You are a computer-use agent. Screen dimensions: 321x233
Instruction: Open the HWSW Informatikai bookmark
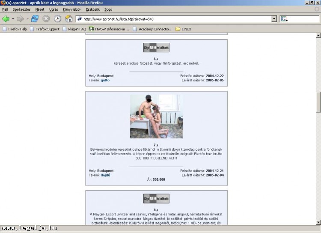coord(109,29)
